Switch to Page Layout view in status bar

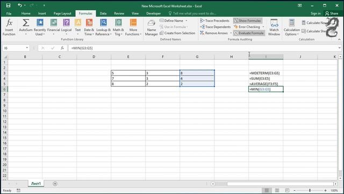pos(277,190)
